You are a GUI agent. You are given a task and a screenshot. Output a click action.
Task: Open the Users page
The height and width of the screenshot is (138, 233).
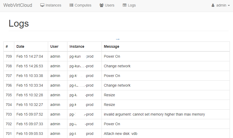110,5
